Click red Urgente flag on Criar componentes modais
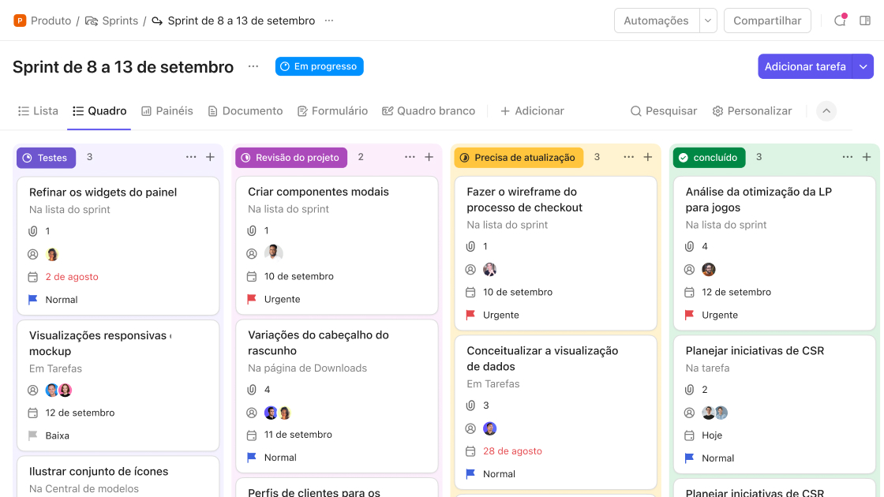The height and width of the screenshot is (497, 884). coord(252,299)
